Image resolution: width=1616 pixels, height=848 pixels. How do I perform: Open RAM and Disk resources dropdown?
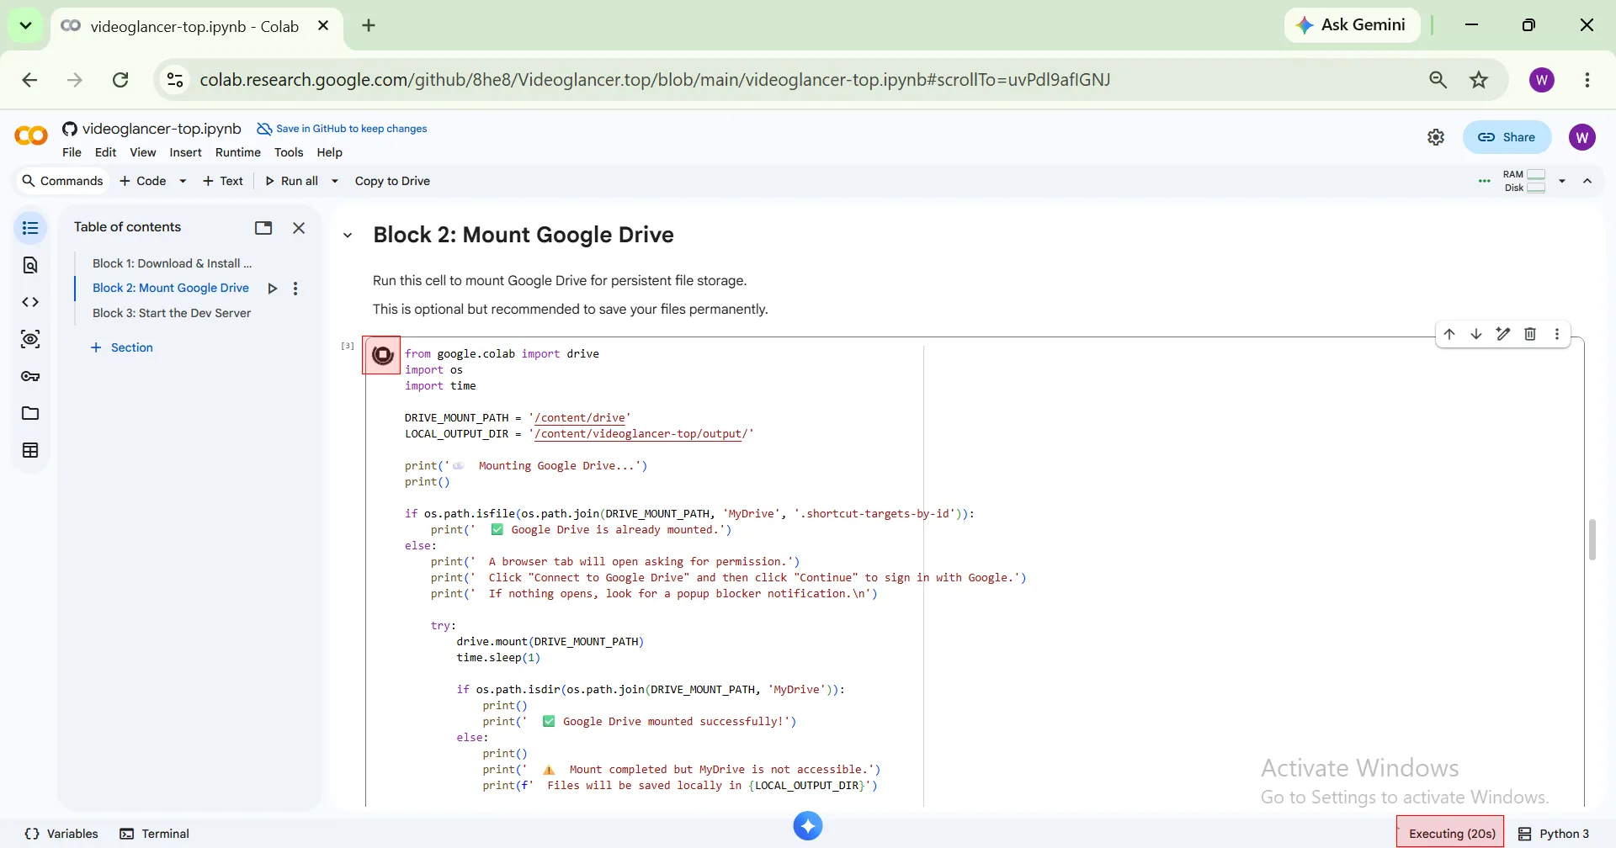coord(1562,181)
